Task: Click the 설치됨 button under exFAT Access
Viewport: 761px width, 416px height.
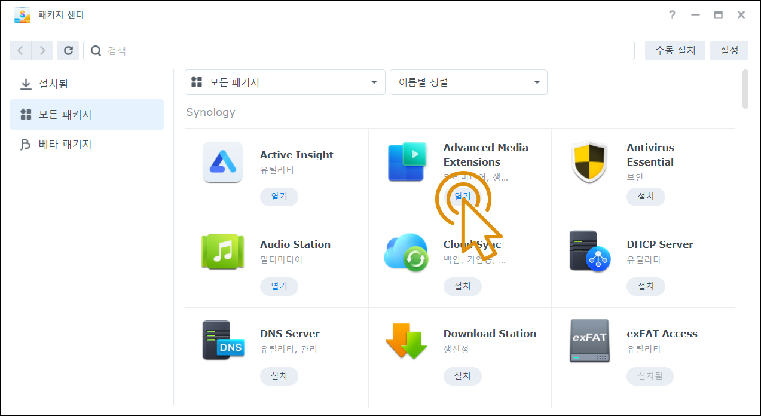Action: pos(650,376)
